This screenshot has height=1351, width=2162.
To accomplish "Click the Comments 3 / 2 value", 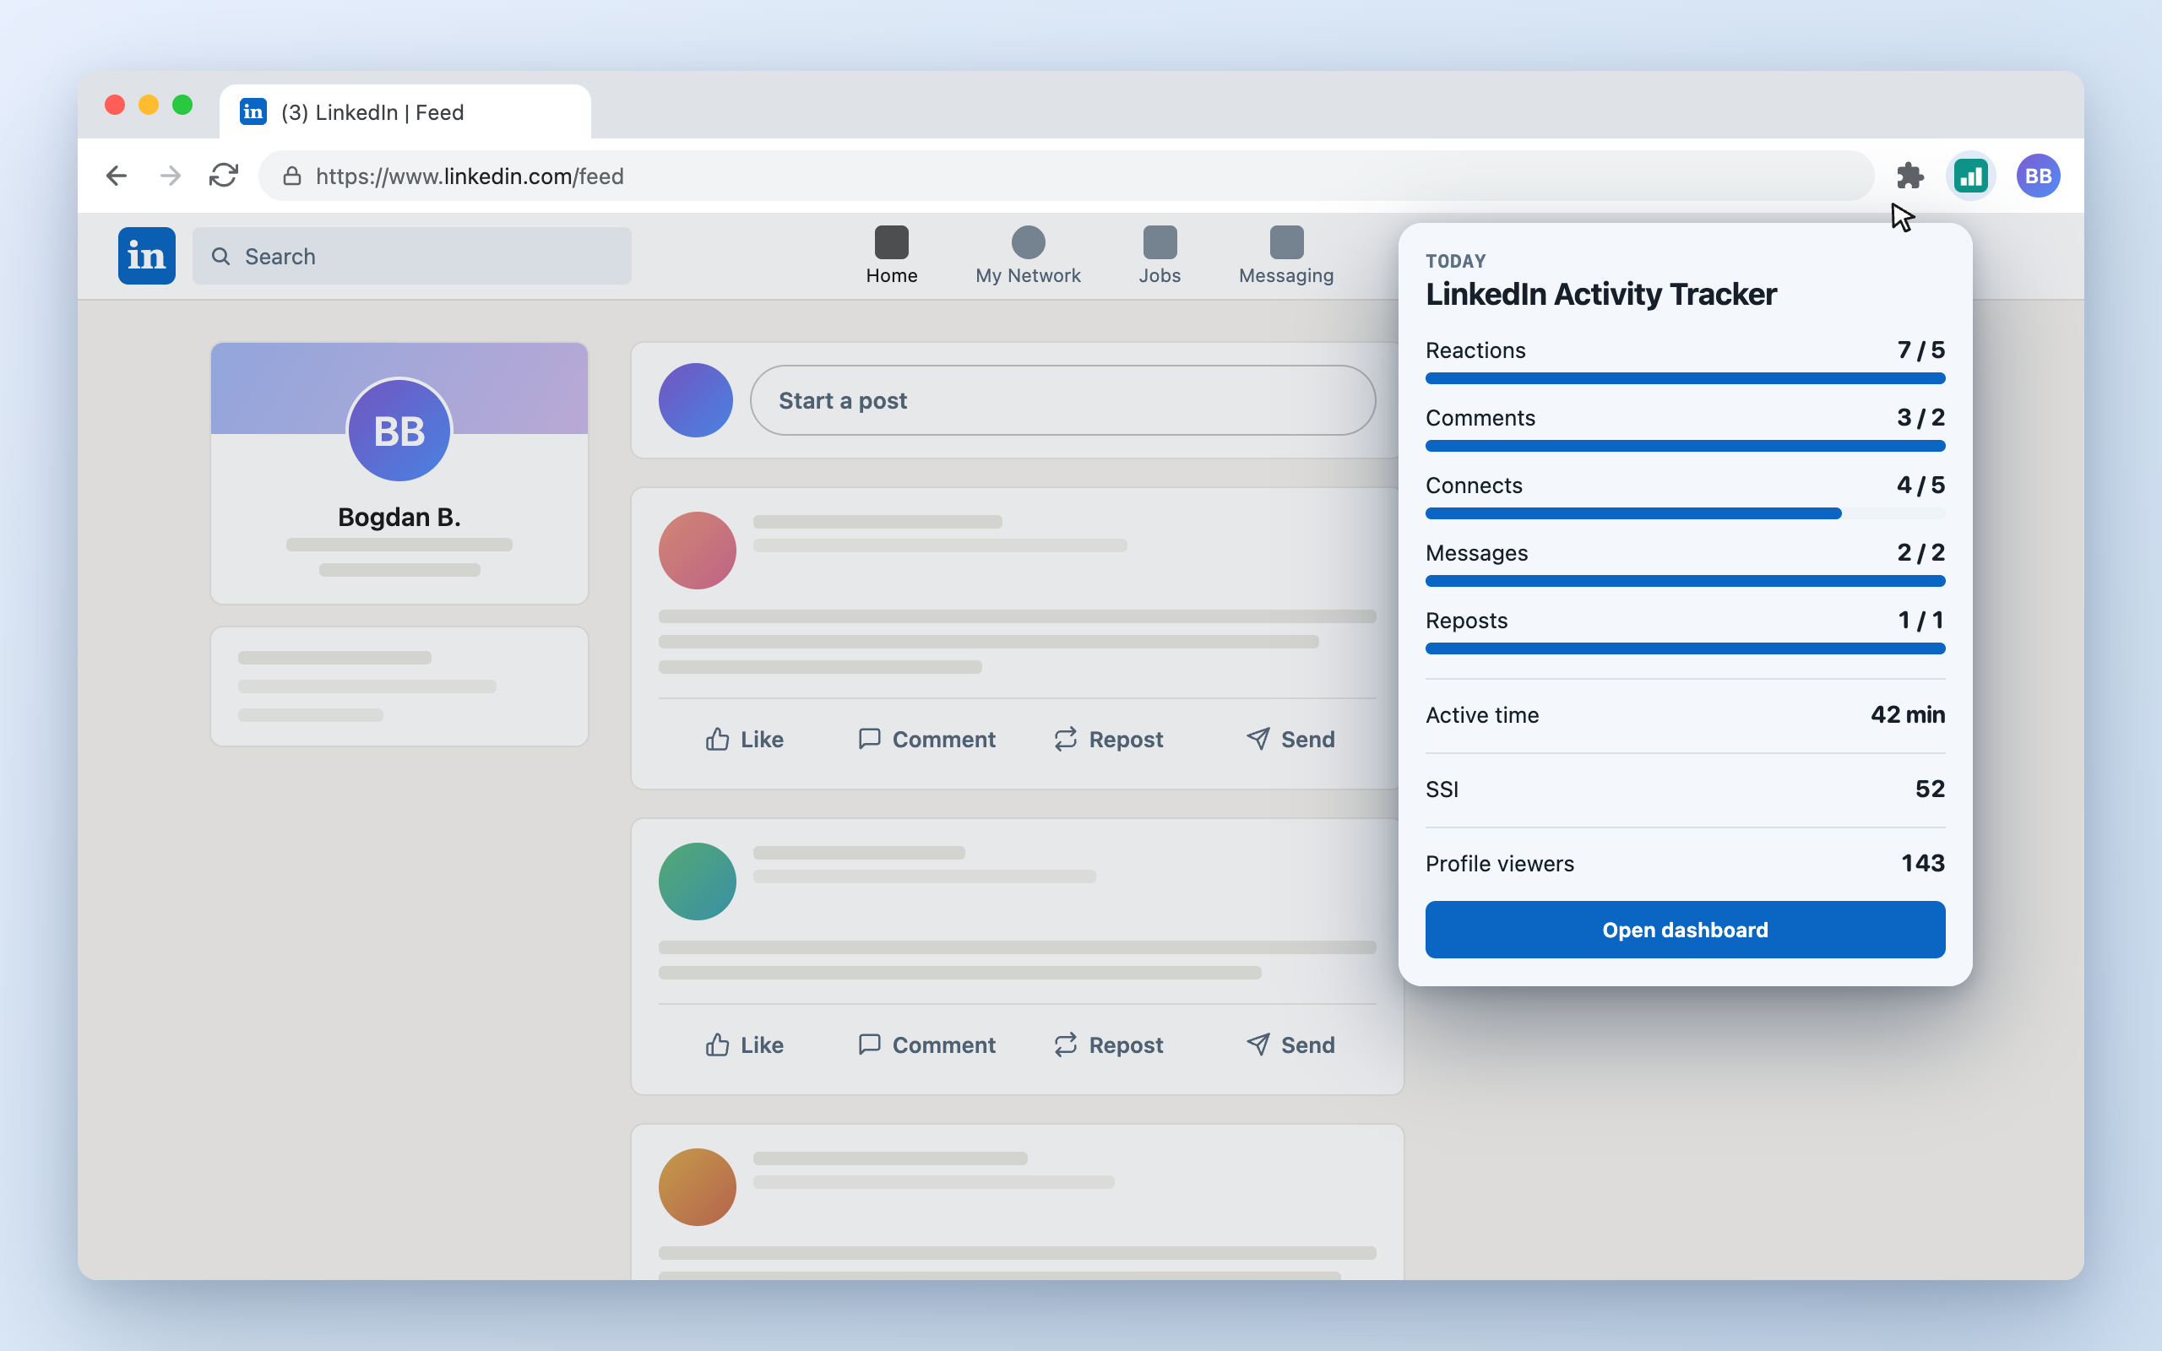I will (x=1920, y=417).
